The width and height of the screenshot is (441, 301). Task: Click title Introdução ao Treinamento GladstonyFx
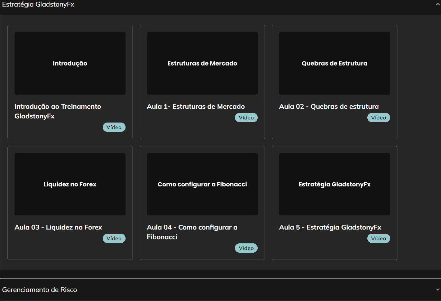tap(58, 111)
